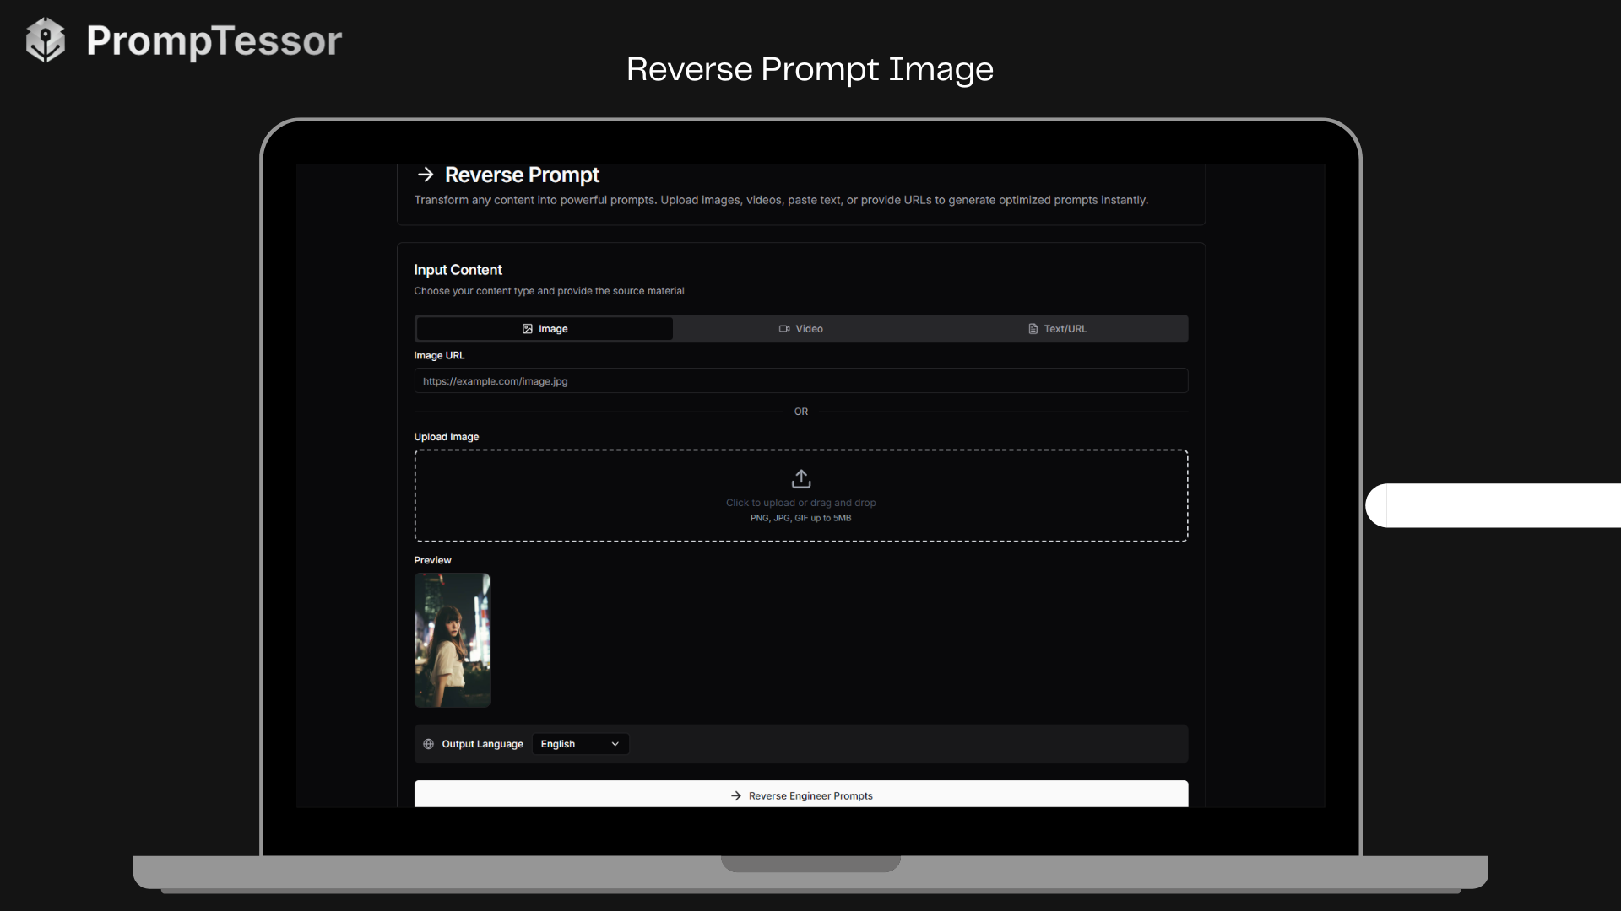Click the image icon on the Image tab

tap(529, 328)
